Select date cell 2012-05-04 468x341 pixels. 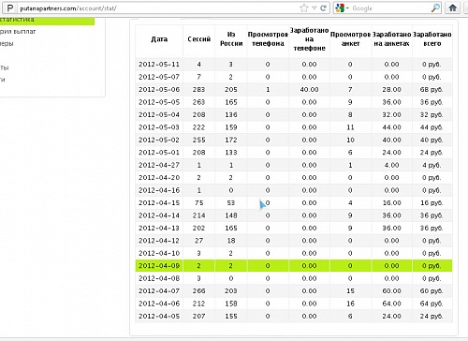click(159, 114)
